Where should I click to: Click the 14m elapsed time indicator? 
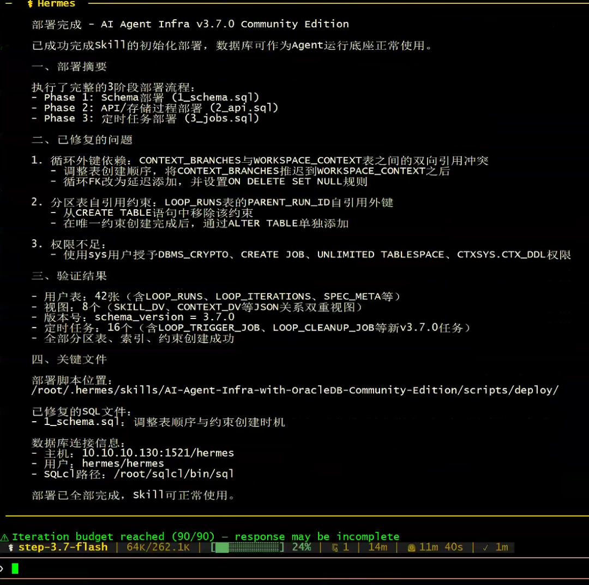[377, 547]
